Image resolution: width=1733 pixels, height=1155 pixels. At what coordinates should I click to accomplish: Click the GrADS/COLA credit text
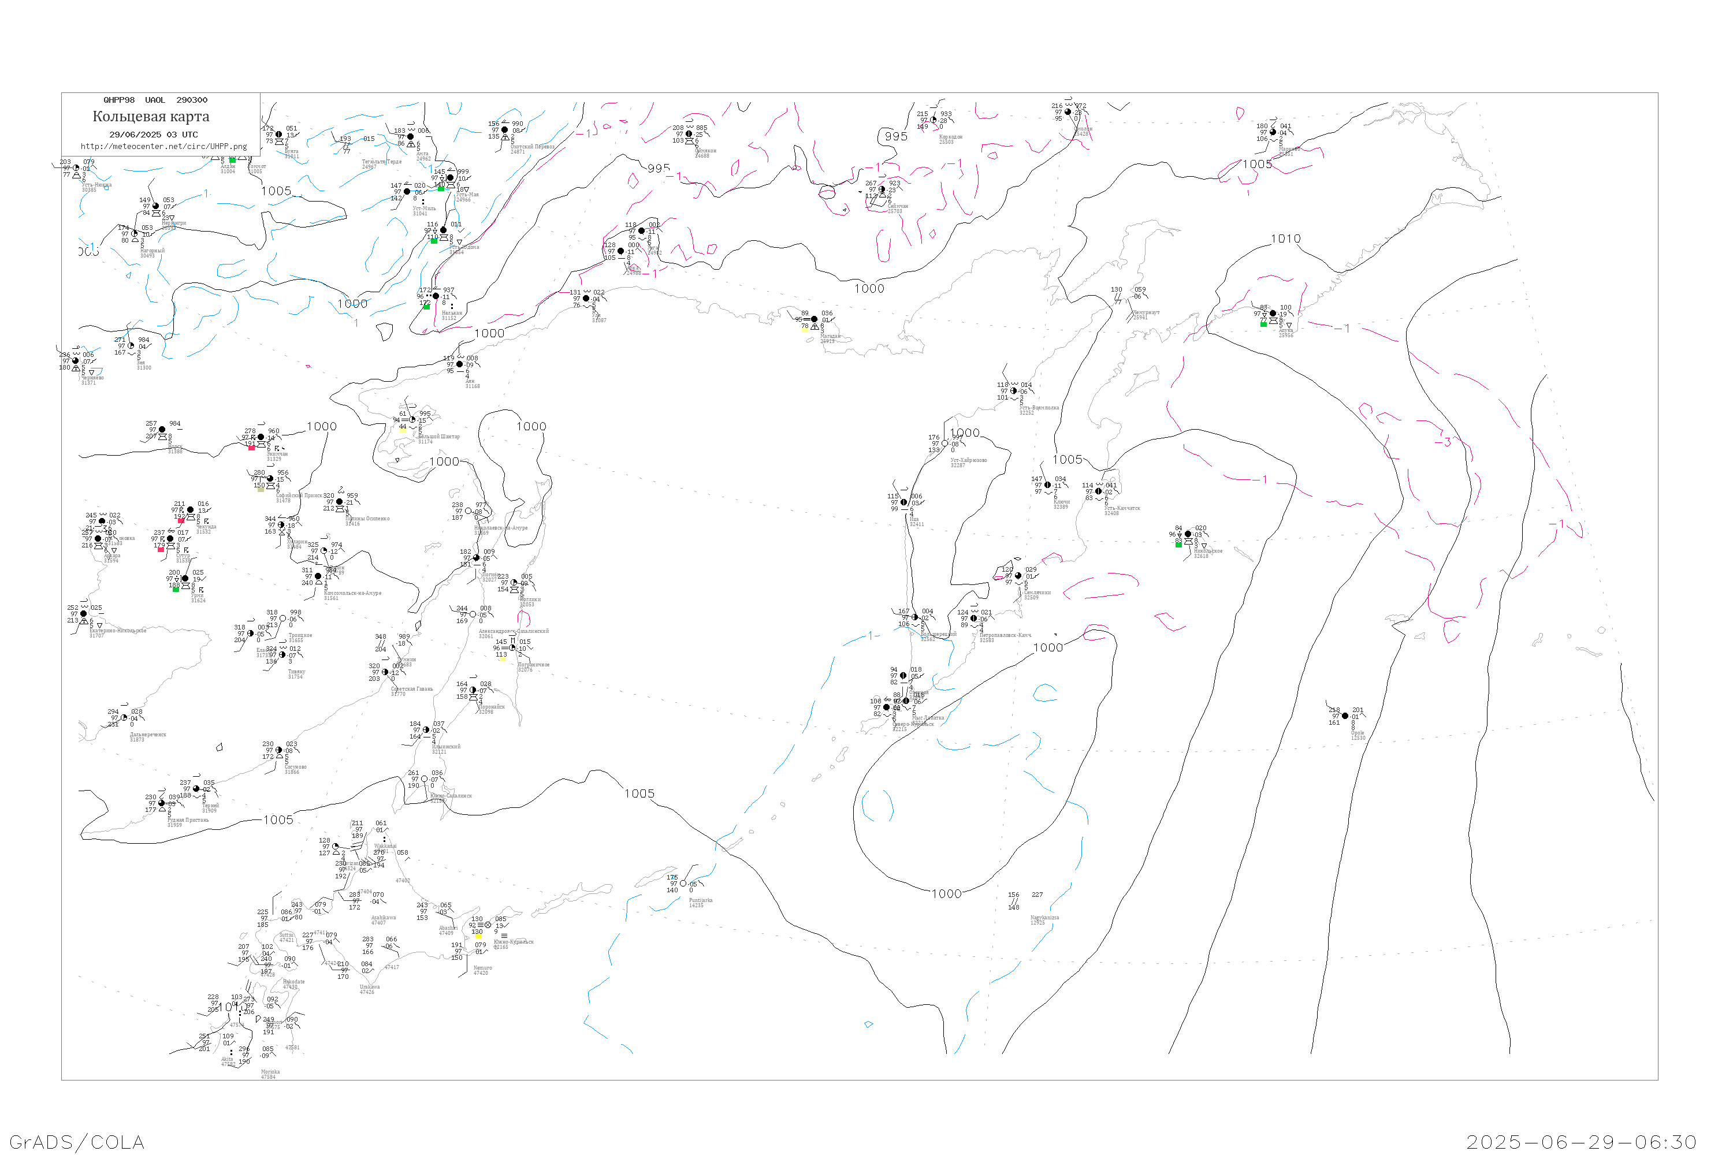pyautogui.click(x=77, y=1142)
